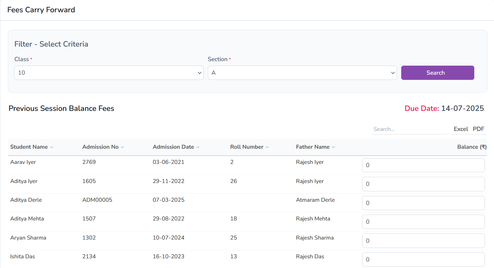Edit balance field for Aryan Sharma
Screen dimensions: 494x268
pyautogui.click(x=423, y=241)
